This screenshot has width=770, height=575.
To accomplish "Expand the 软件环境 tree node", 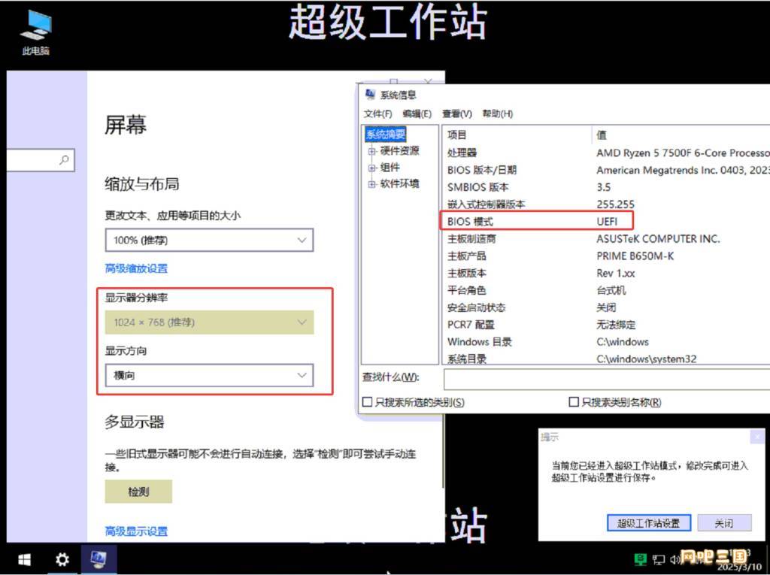I will (x=371, y=184).
